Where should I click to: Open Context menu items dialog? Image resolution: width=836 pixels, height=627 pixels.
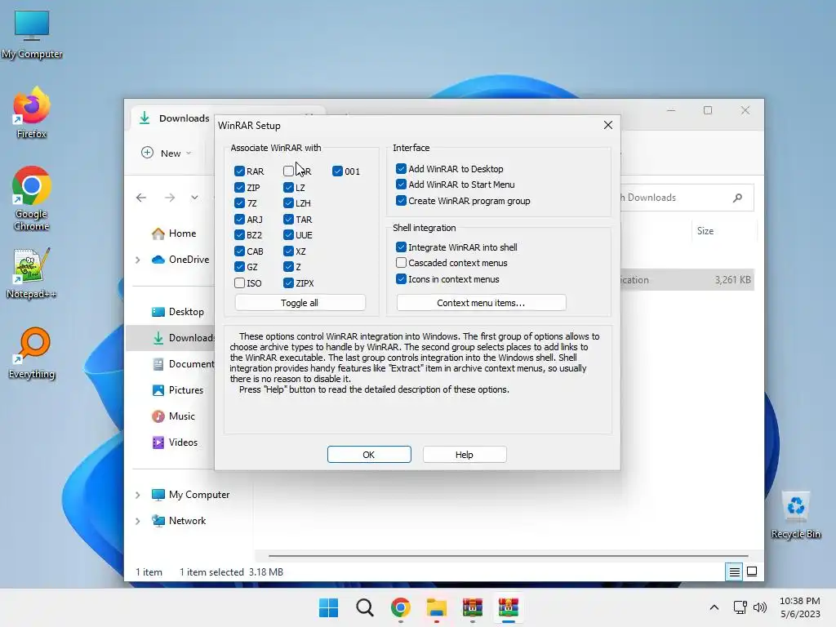pos(481,303)
